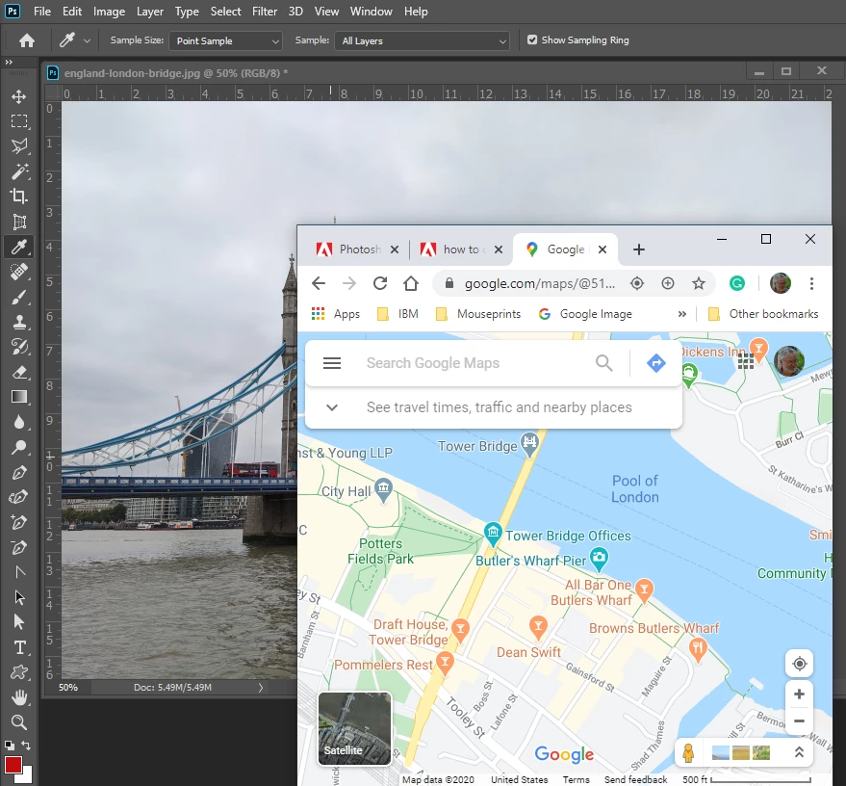
Task: Swap foreground and background colors
Action: pos(26,745)
